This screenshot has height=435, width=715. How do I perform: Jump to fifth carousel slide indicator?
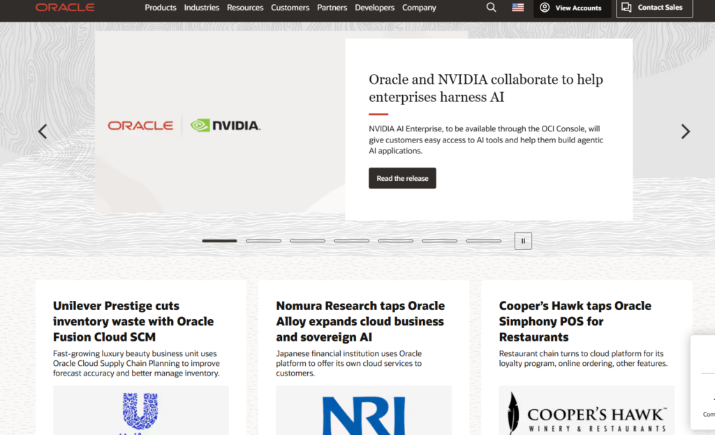pyautogui.click(x=395, y=241)
